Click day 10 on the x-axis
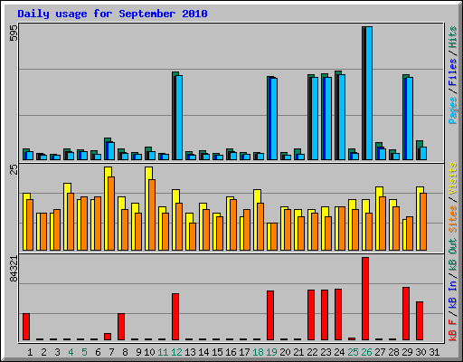463x362 pixels. coord(149,352)
